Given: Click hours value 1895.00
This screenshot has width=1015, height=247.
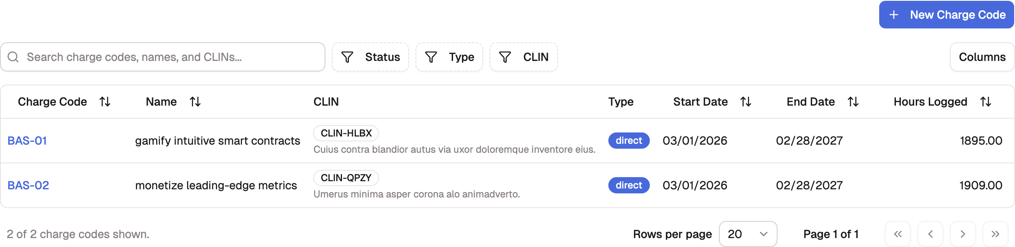Looking at the screenshot, I should pyautogui.click(x=981, y=141).
